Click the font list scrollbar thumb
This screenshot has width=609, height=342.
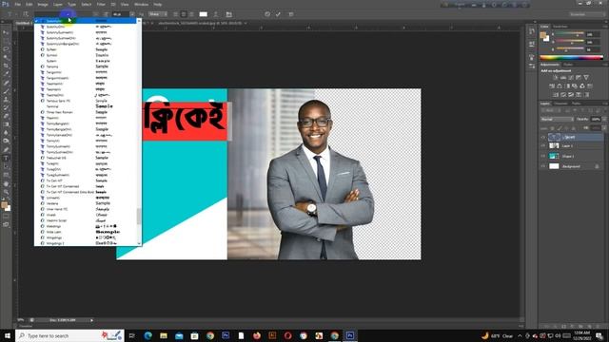(x=139, y=216)
